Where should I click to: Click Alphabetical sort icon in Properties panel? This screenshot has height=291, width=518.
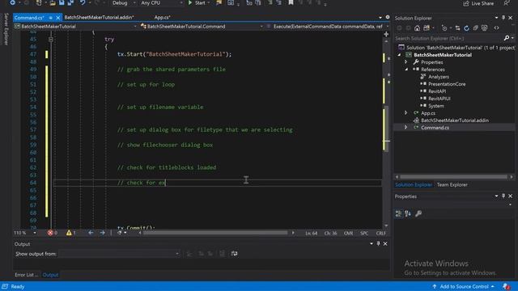pyautogui.click(x=408, y=213)
